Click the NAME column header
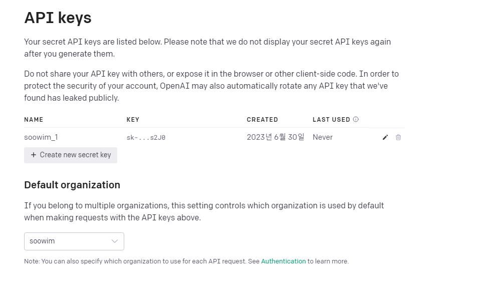 point(34,120)
